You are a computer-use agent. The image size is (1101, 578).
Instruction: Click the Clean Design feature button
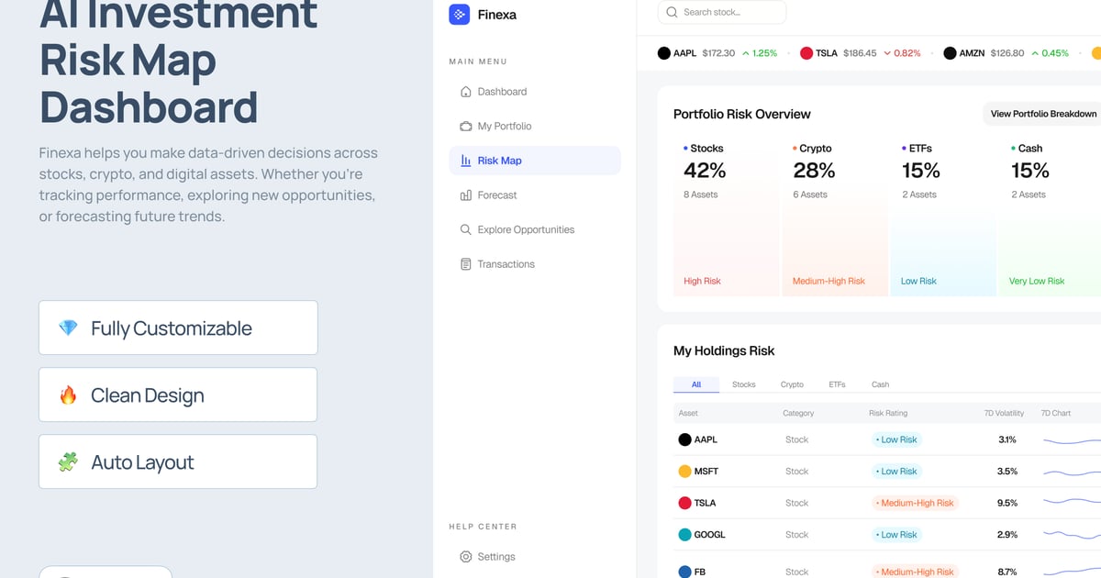point(178,395)
